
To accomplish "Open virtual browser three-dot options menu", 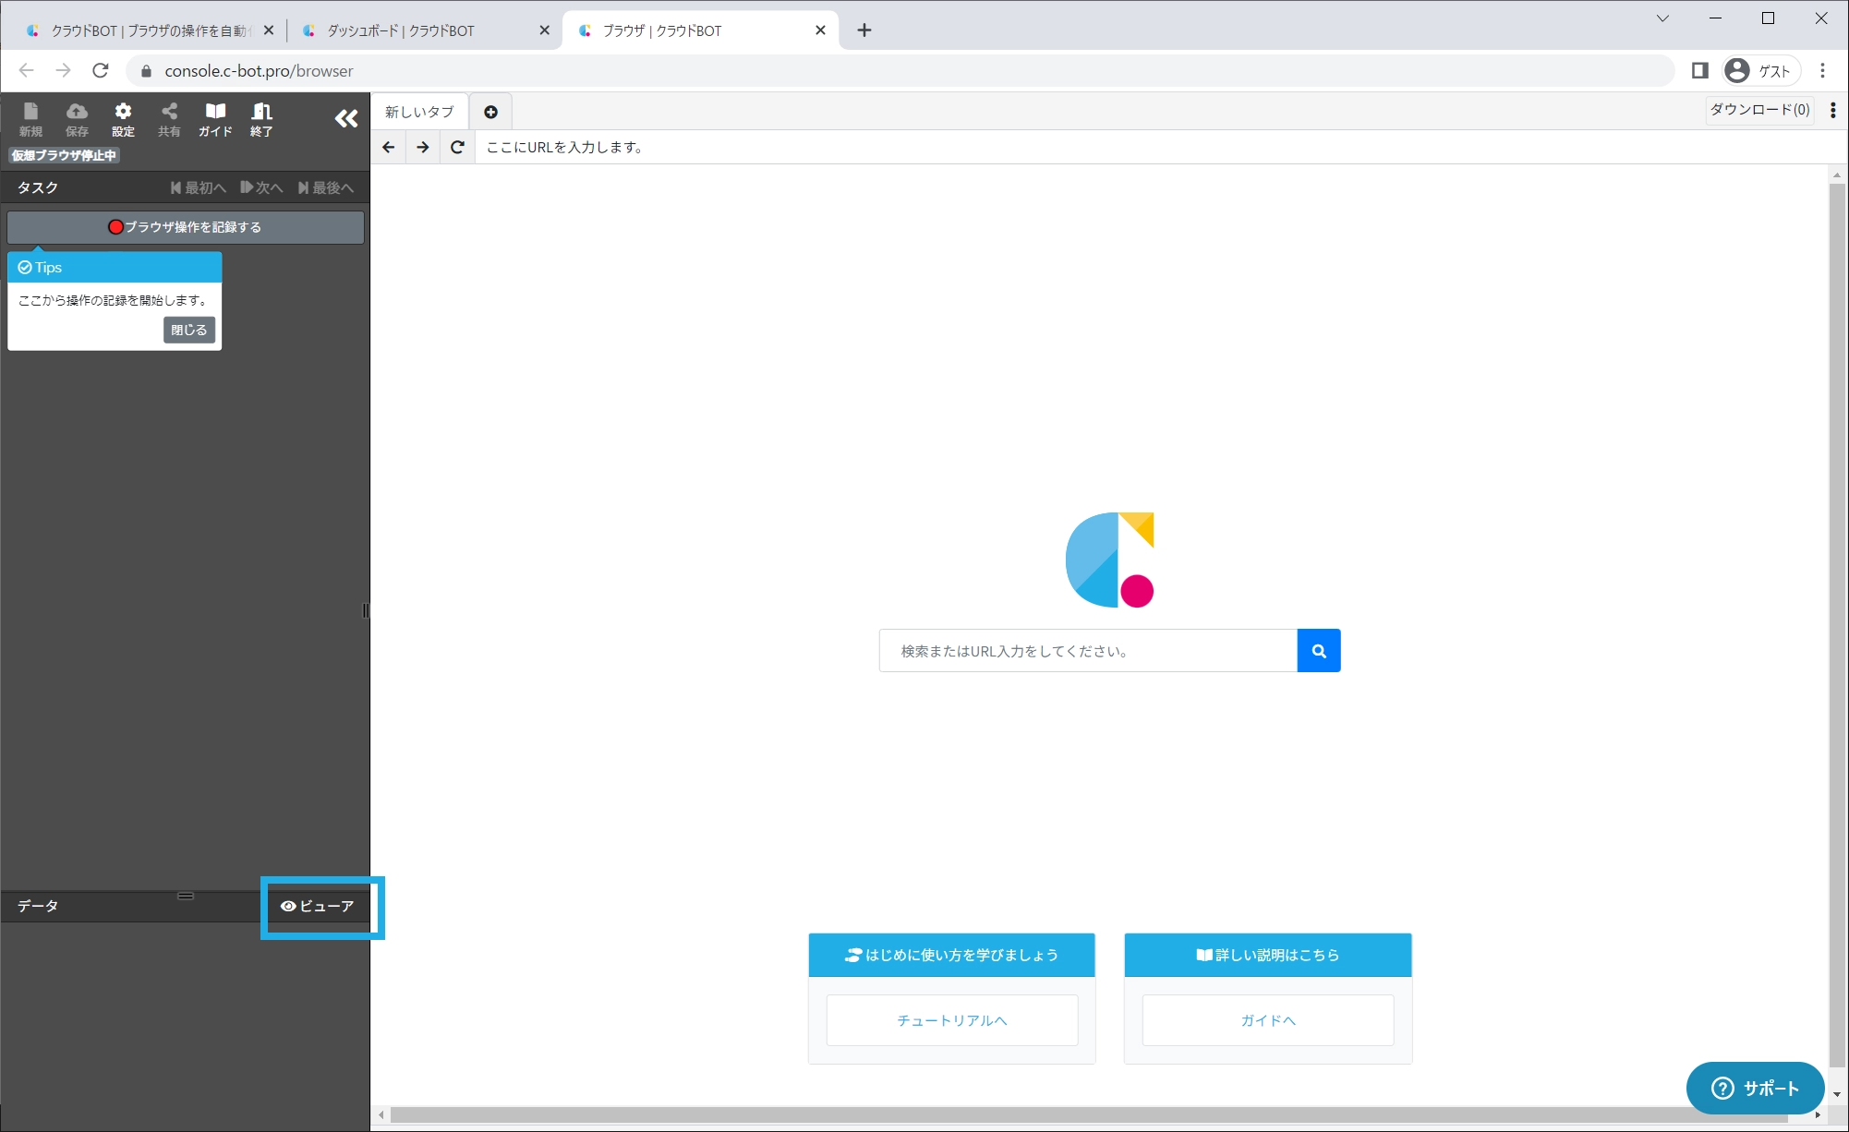I will point(1832,110).
